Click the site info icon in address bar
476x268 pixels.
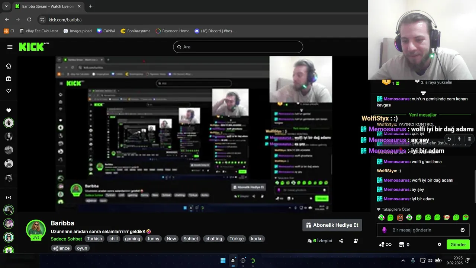[x=42, y=19]
